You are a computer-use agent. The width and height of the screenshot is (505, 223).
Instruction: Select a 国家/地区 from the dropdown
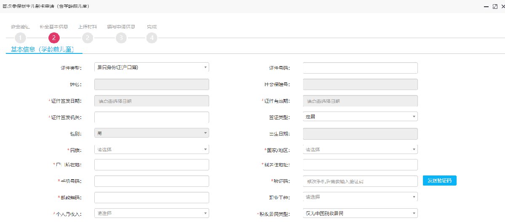click(360, 149)
